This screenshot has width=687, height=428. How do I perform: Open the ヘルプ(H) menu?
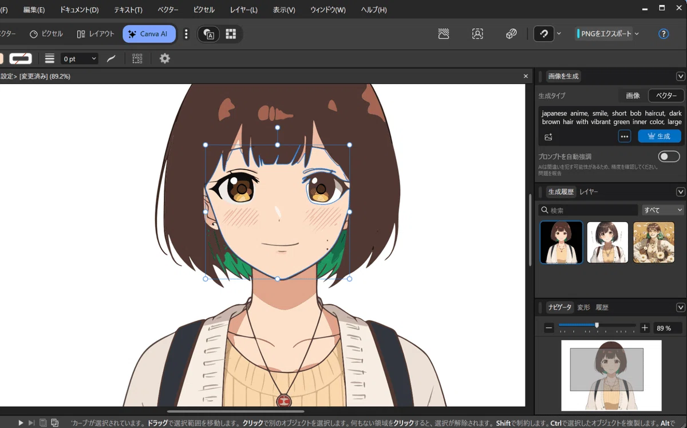pos(374,10)
